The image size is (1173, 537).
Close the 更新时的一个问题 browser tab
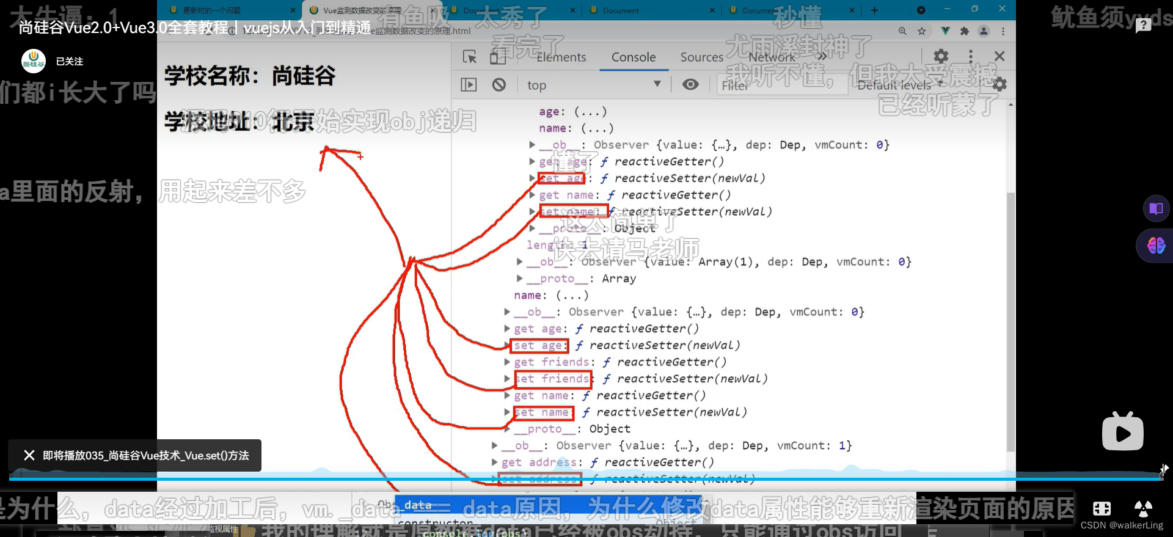[293, 10]
